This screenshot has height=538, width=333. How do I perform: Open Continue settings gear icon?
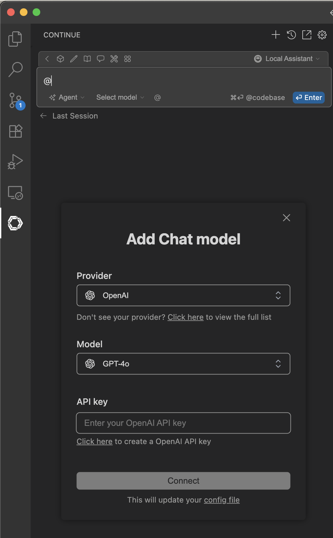tap(322, 35)
